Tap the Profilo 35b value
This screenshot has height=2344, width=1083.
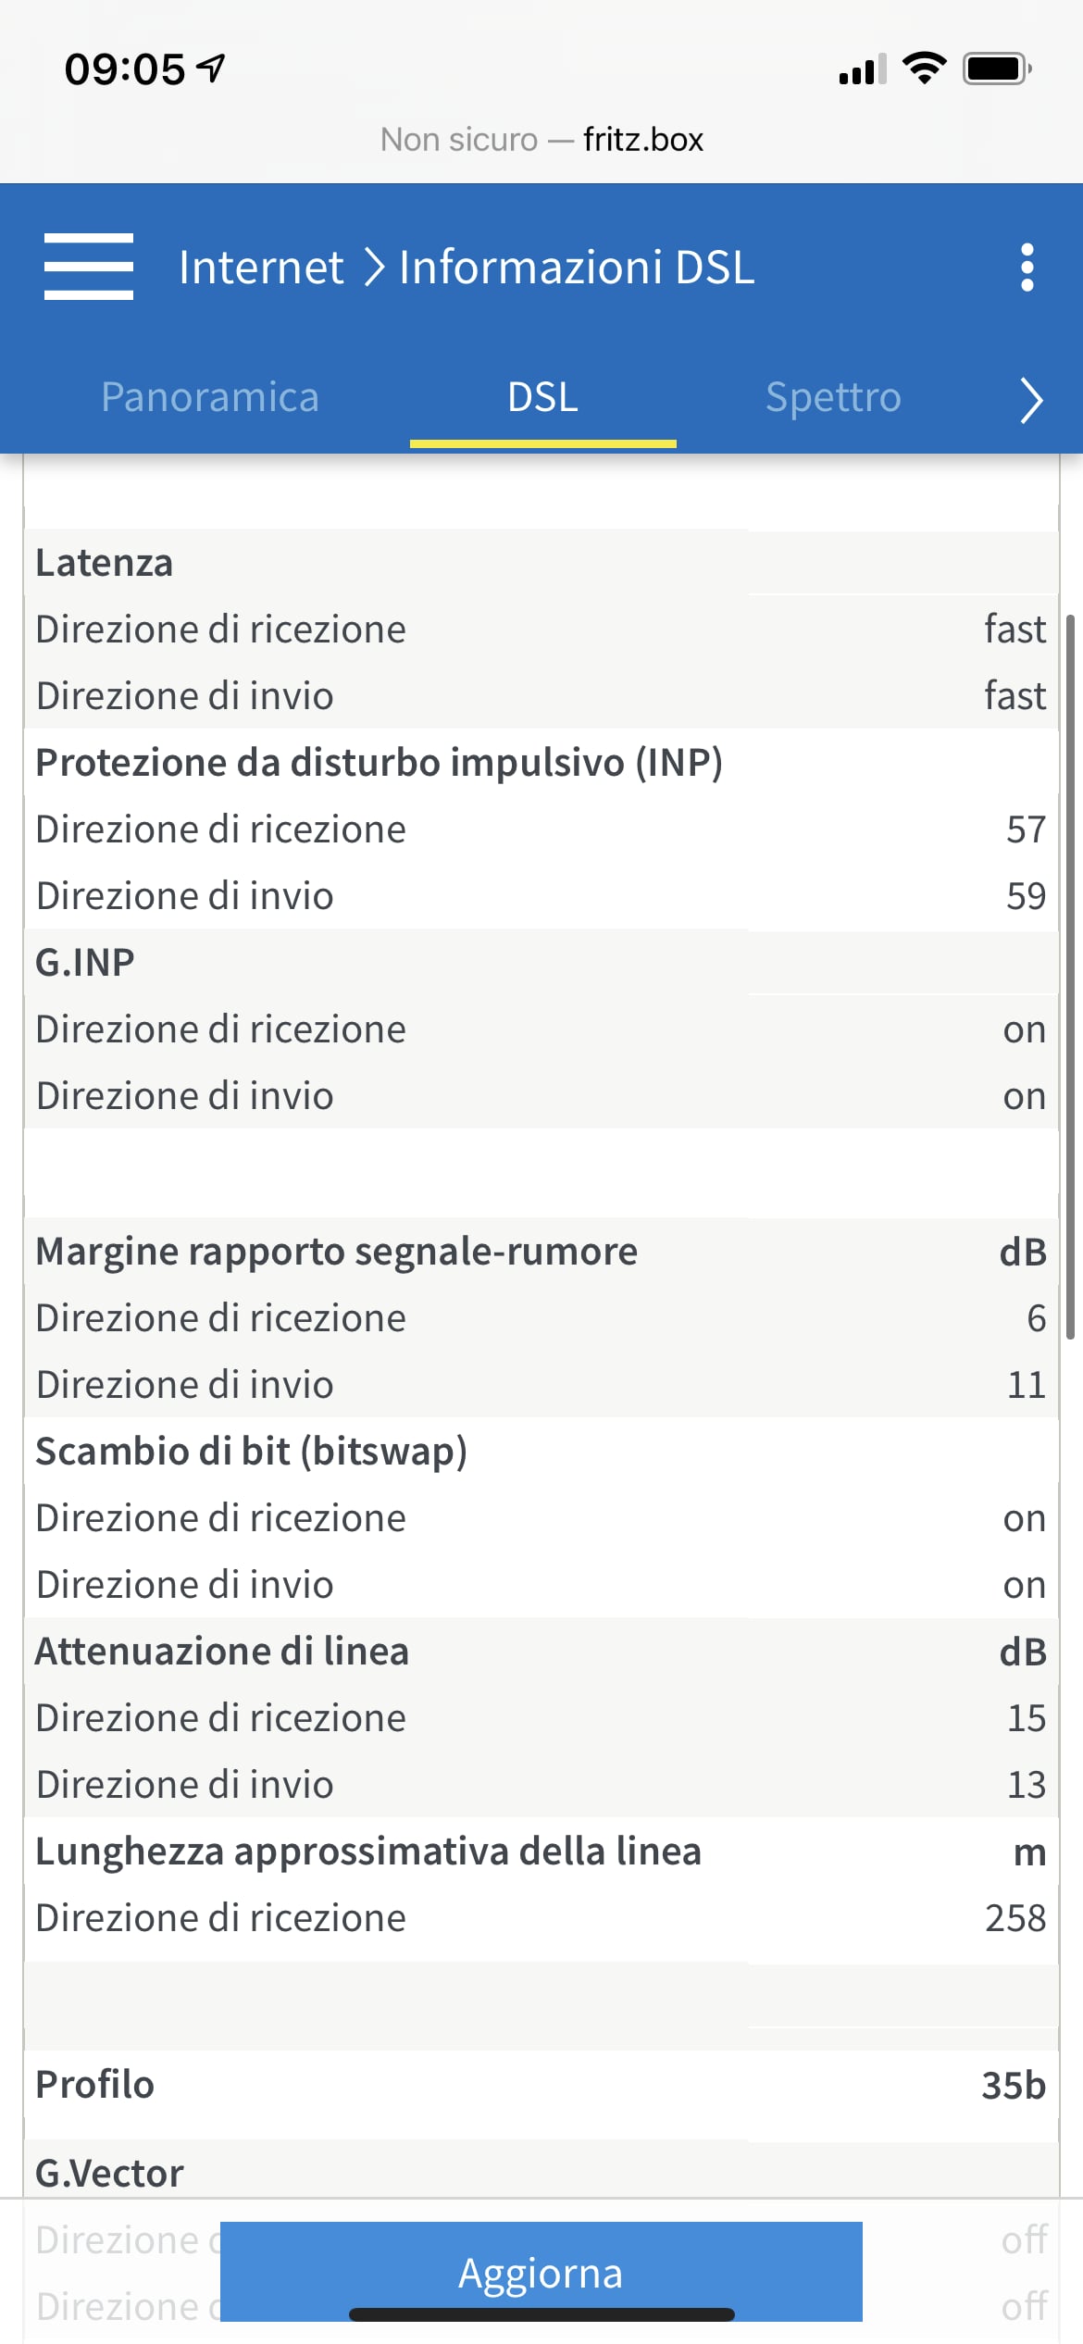click(x=1013, y=2086)
